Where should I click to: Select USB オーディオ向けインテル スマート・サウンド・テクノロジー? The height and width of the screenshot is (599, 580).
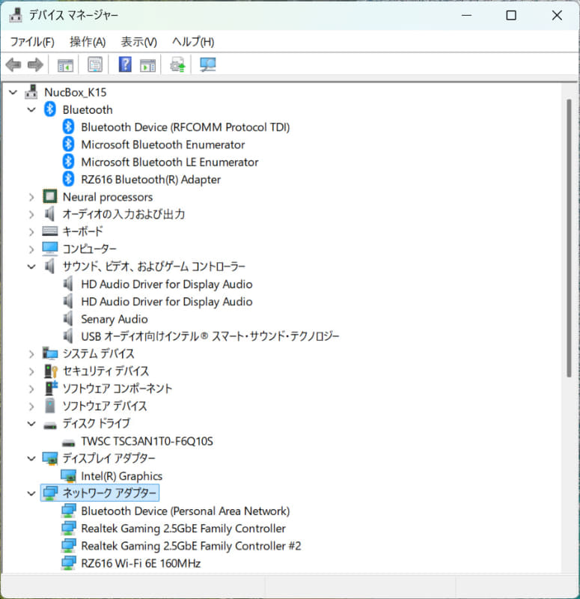coord(210,336)
